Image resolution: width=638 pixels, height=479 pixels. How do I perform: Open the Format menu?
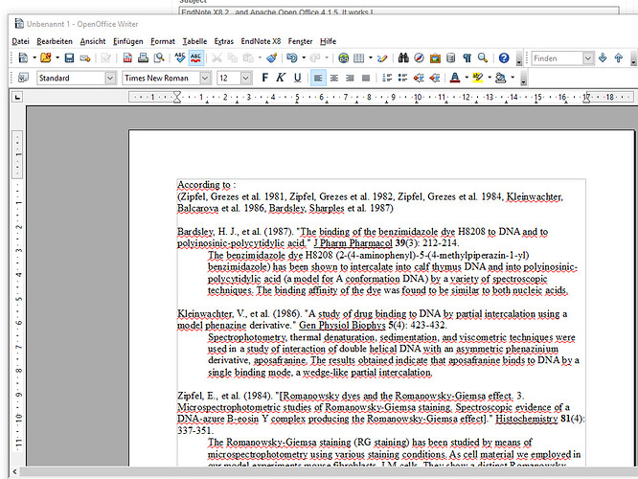(x=162, y=41)
